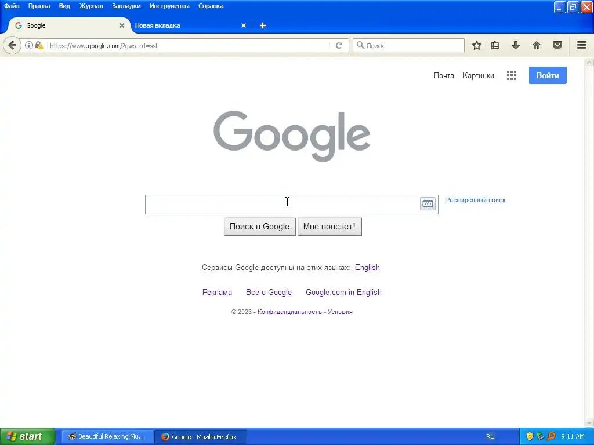Open the downloads arrow icon
Image resolution: width=594 pixels, height=445 pixels.
click(x=516, y=45)
